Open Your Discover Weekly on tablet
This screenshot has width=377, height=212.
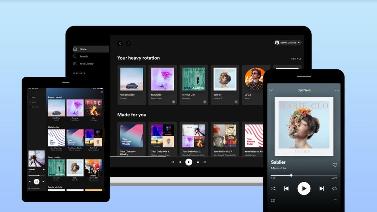point(75,140)
